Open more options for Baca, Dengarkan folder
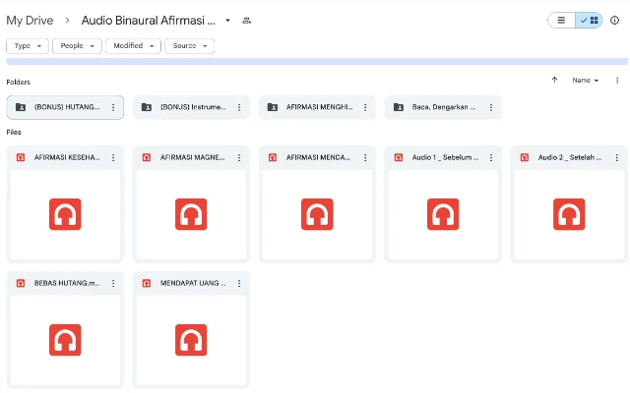630x393 pixels. tap(491, 107)
